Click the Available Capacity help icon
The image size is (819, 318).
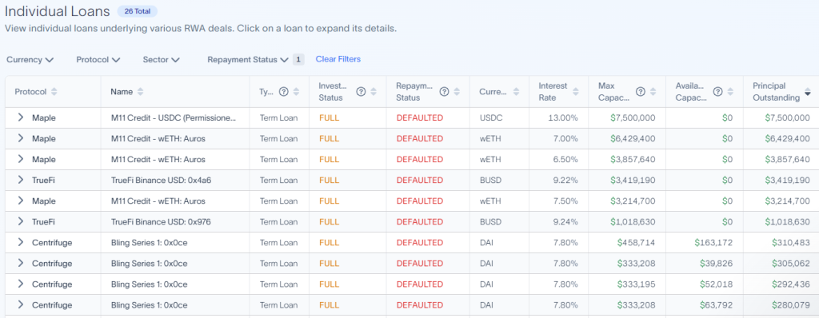pyautogui.click(x=717, y=92)
